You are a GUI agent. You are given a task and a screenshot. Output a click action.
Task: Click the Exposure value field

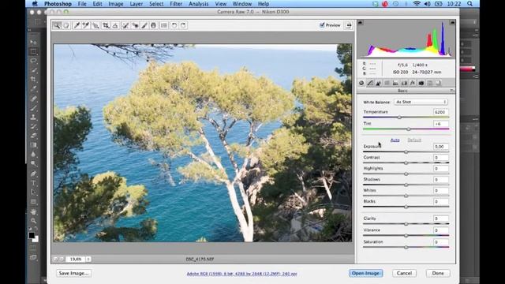[x=440, y=147]
